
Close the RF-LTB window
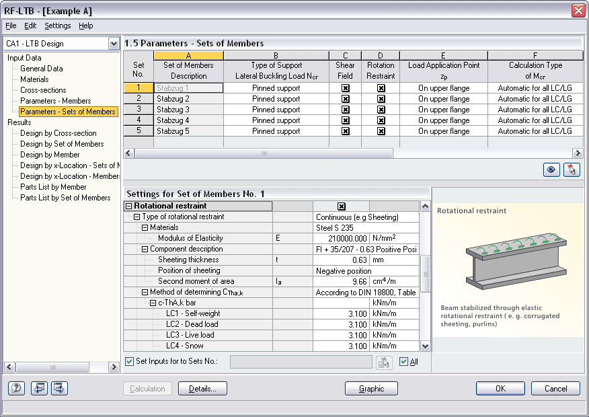click(578, 10)
